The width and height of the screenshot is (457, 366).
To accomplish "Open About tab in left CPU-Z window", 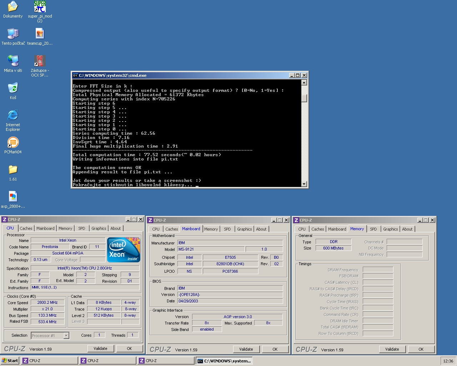I will (x=116, y=228).
